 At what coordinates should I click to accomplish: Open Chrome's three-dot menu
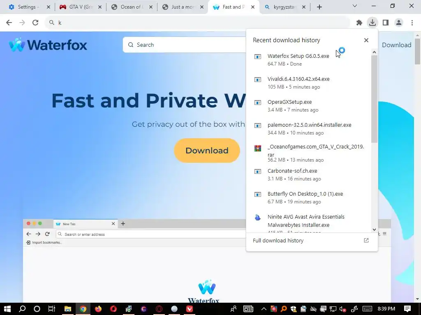click(x=412, y=23)
